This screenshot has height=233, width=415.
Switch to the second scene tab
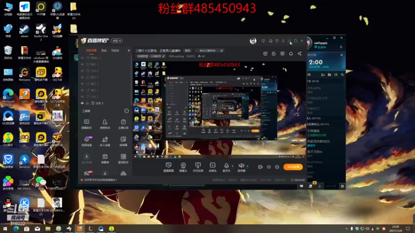pyautogui.click(x=104, y=50)
